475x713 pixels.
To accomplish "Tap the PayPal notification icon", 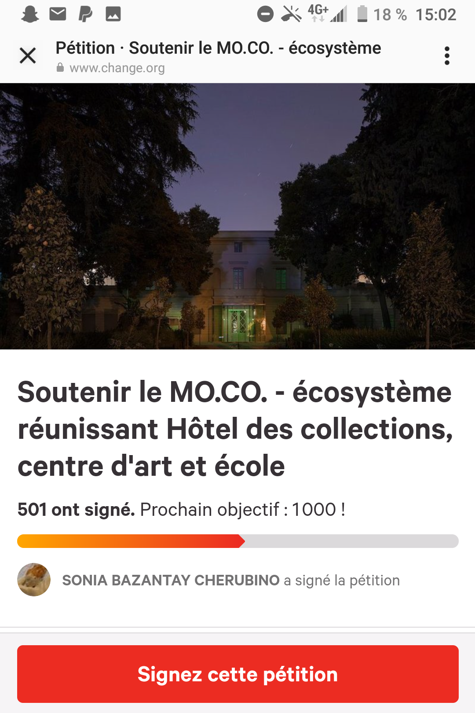I will [85, 14].
